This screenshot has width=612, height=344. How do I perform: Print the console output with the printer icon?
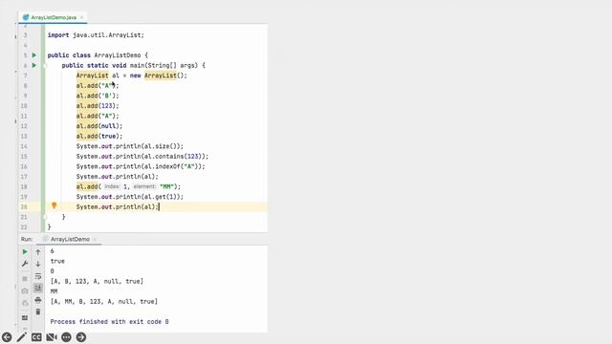[x=38, y=300]
